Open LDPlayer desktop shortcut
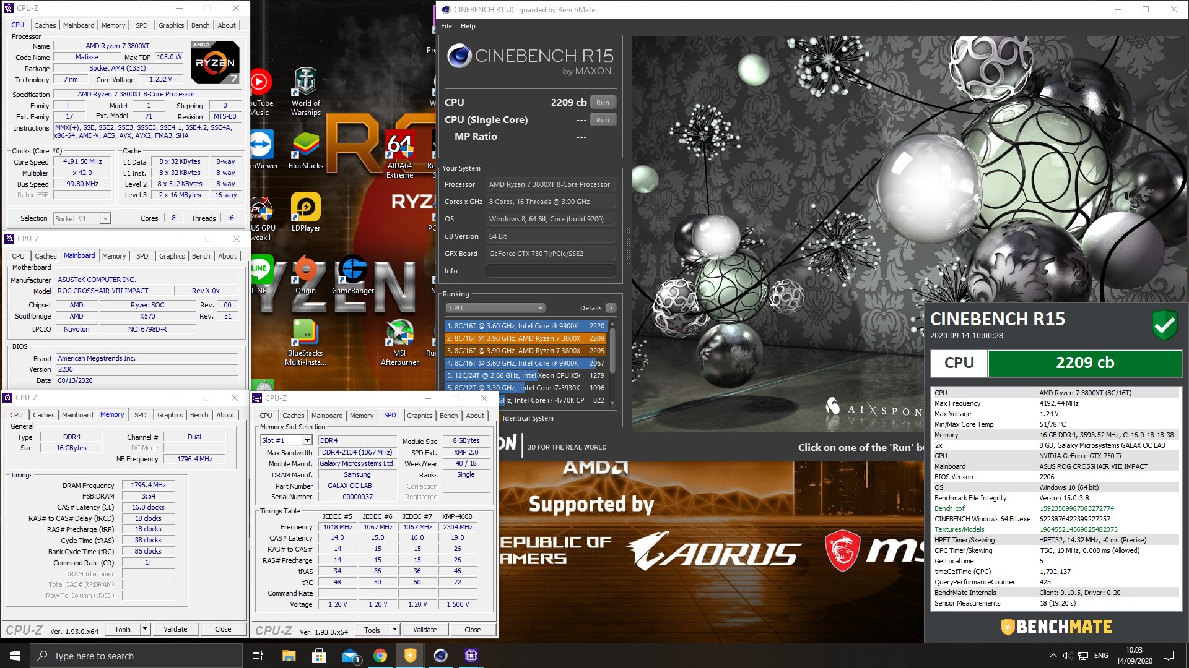 pyautogui.click(x=305, y=212)
